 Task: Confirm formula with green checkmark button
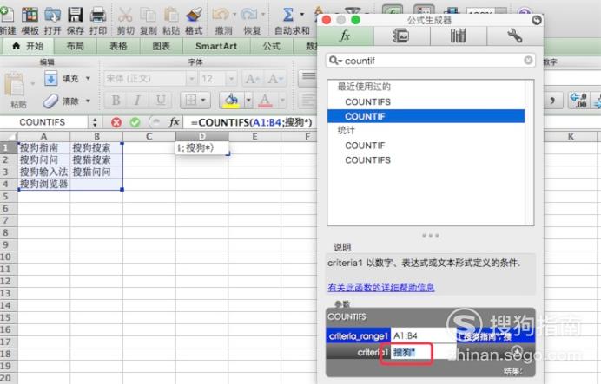pyautogui.click(x=135, y=122)
